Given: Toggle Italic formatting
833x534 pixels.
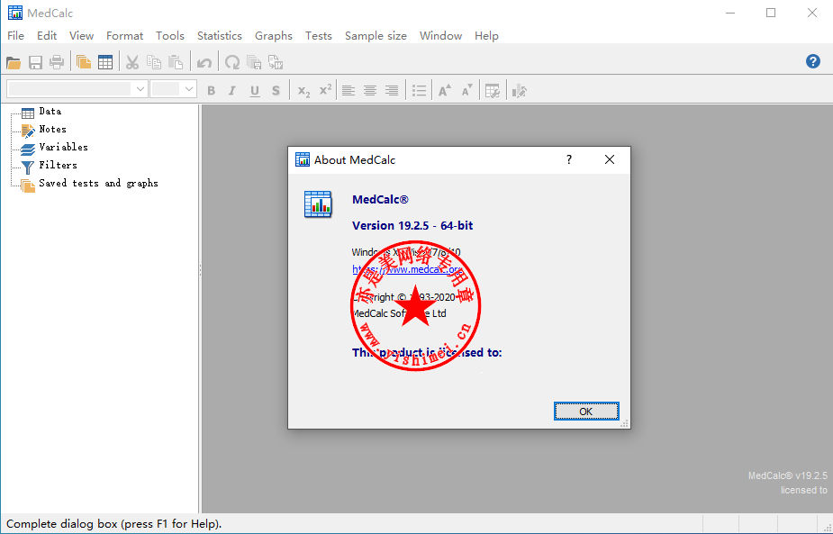Looking at the screenshot, I should click(232, 91).
